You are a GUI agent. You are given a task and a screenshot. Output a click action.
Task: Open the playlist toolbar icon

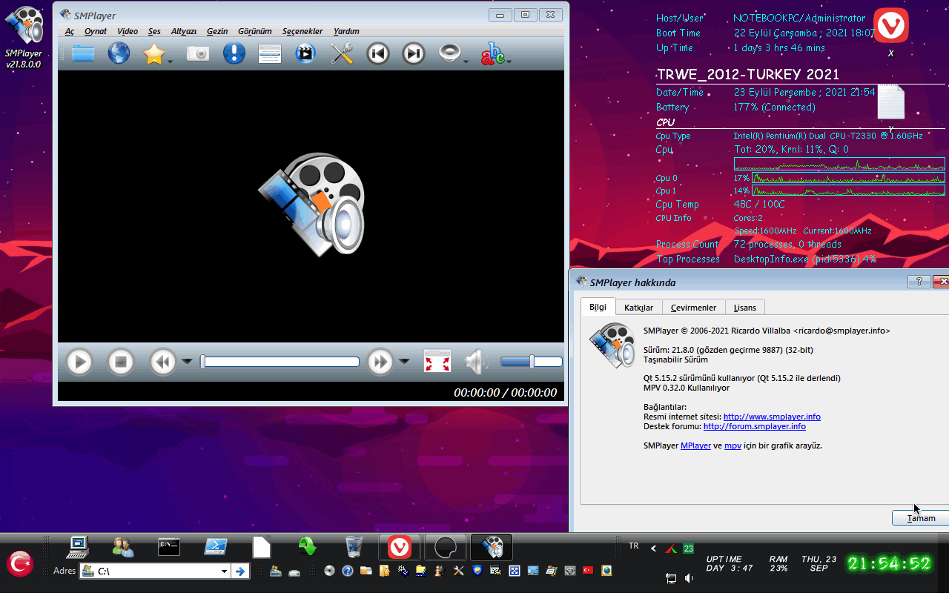(x=270, y=53)
